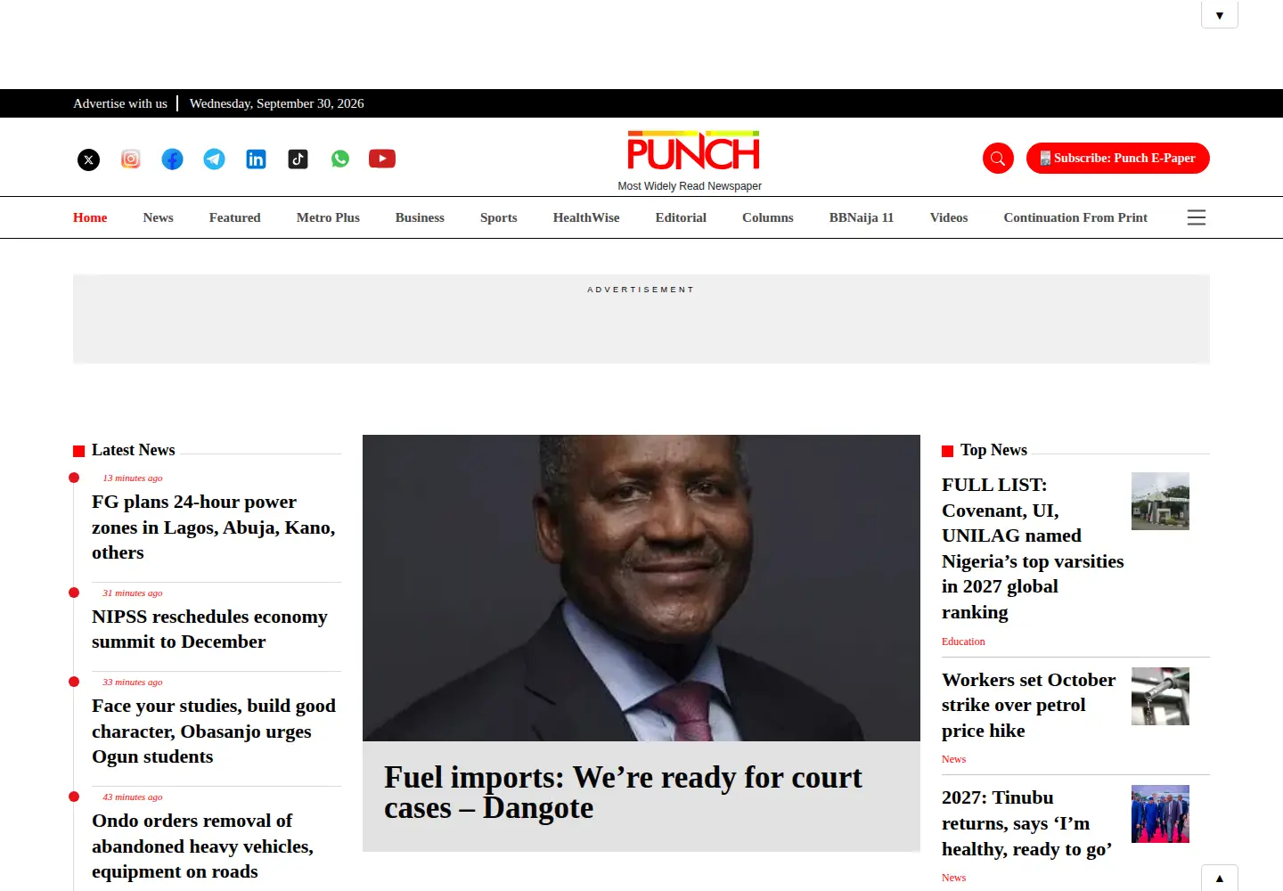Image resolution: width=1283 pixels, height=891 pixels.
Task: Click the Latest News section heading
Action: (x=133, y=450)
